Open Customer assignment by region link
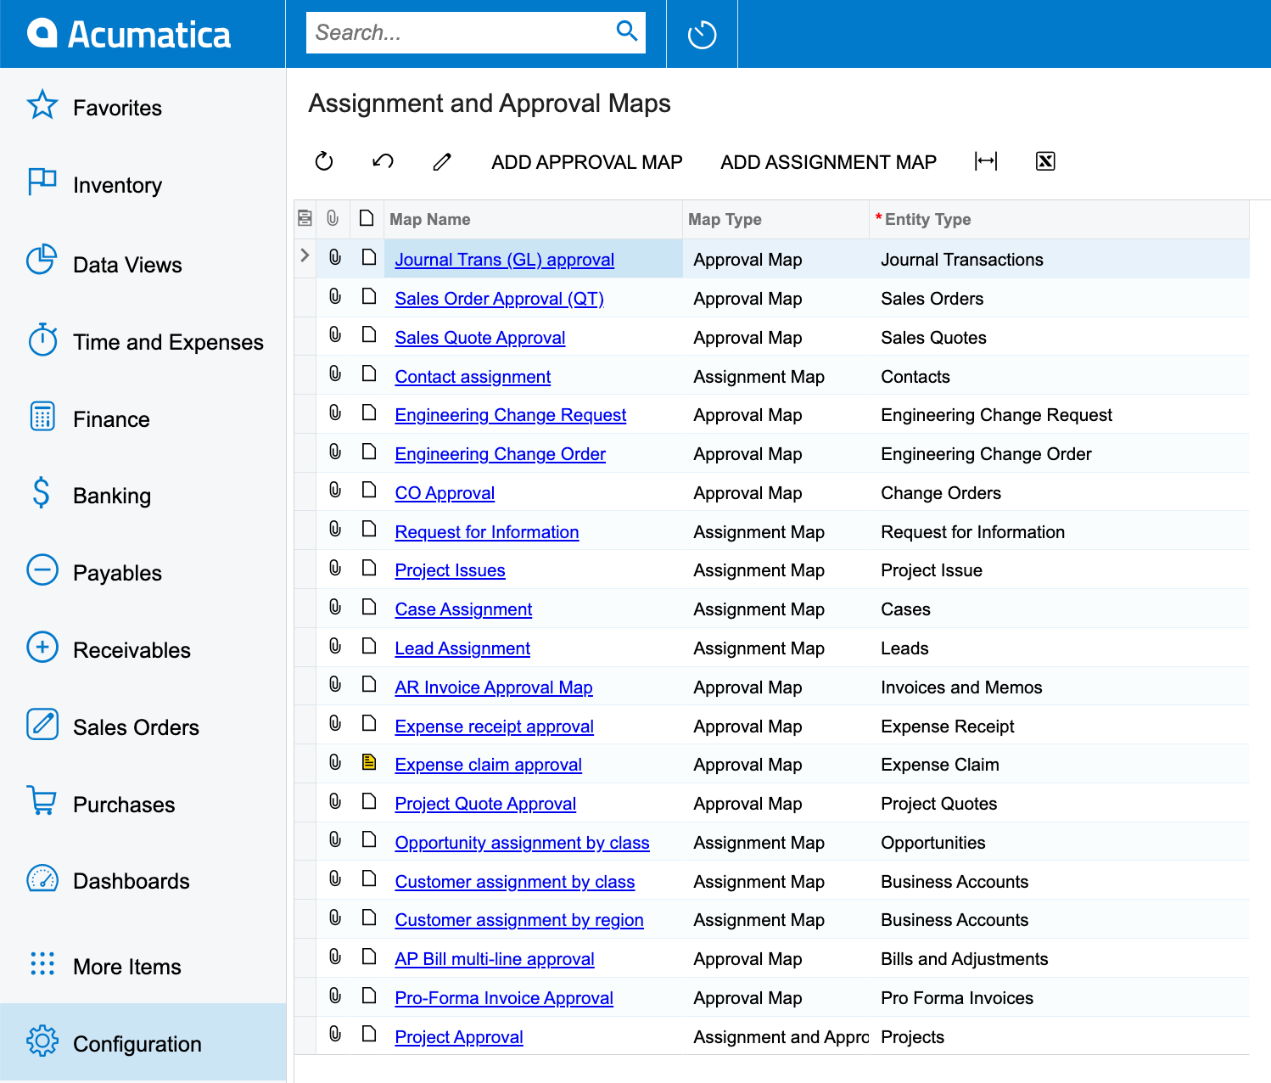This screenshot has width=1271, height=1083. coord(519,920)
